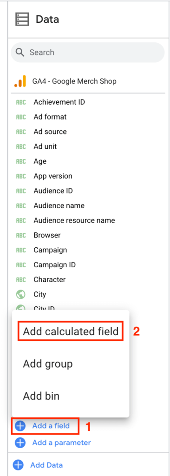This screenshot has height=476, width=170.
Task: Select the Campaign field
Action: click(50, 250)
